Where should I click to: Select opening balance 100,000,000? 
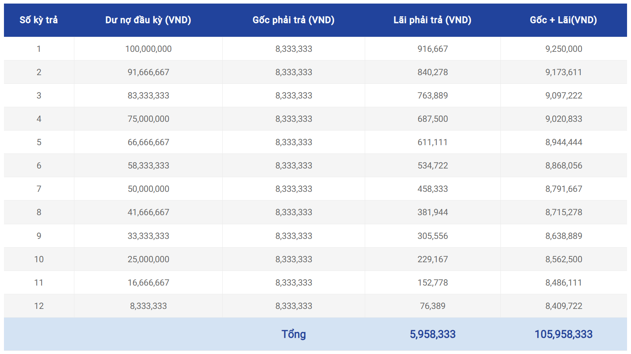[148, 49]
